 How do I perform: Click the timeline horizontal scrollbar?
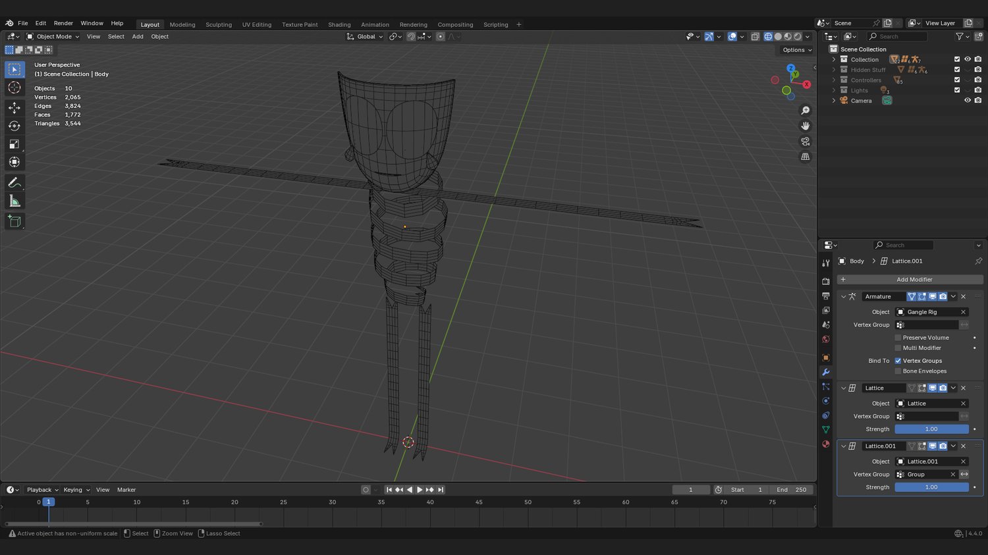(x=134, y=524)
